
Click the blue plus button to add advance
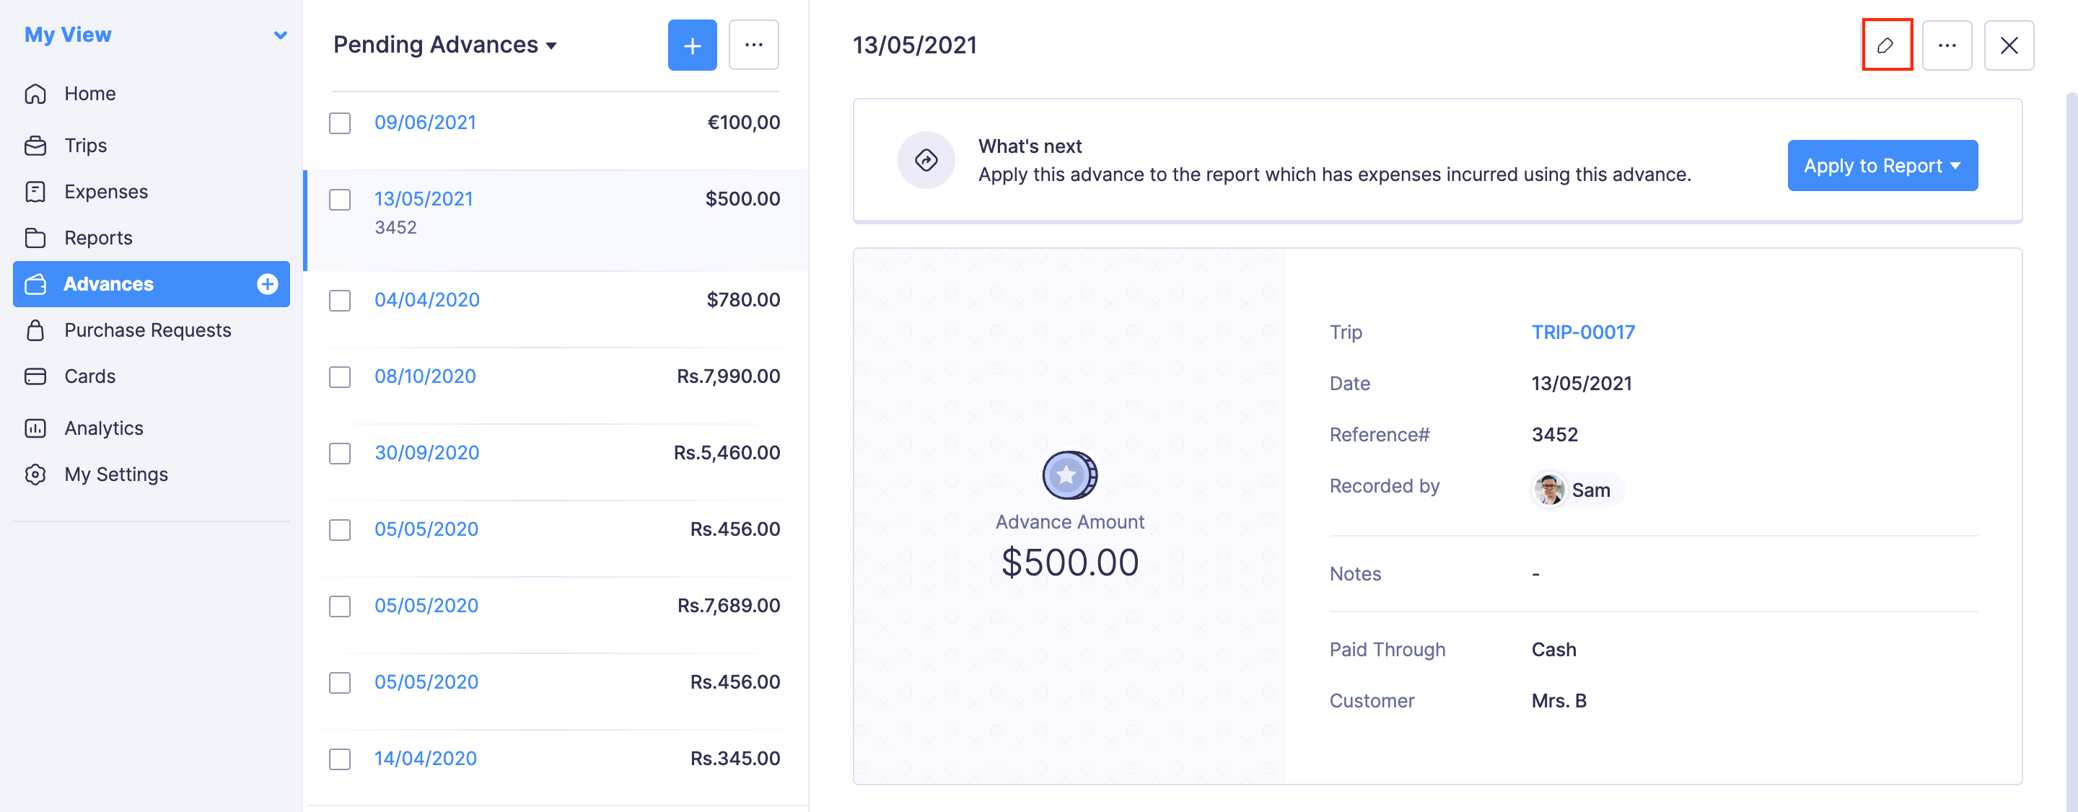(691, 45)
